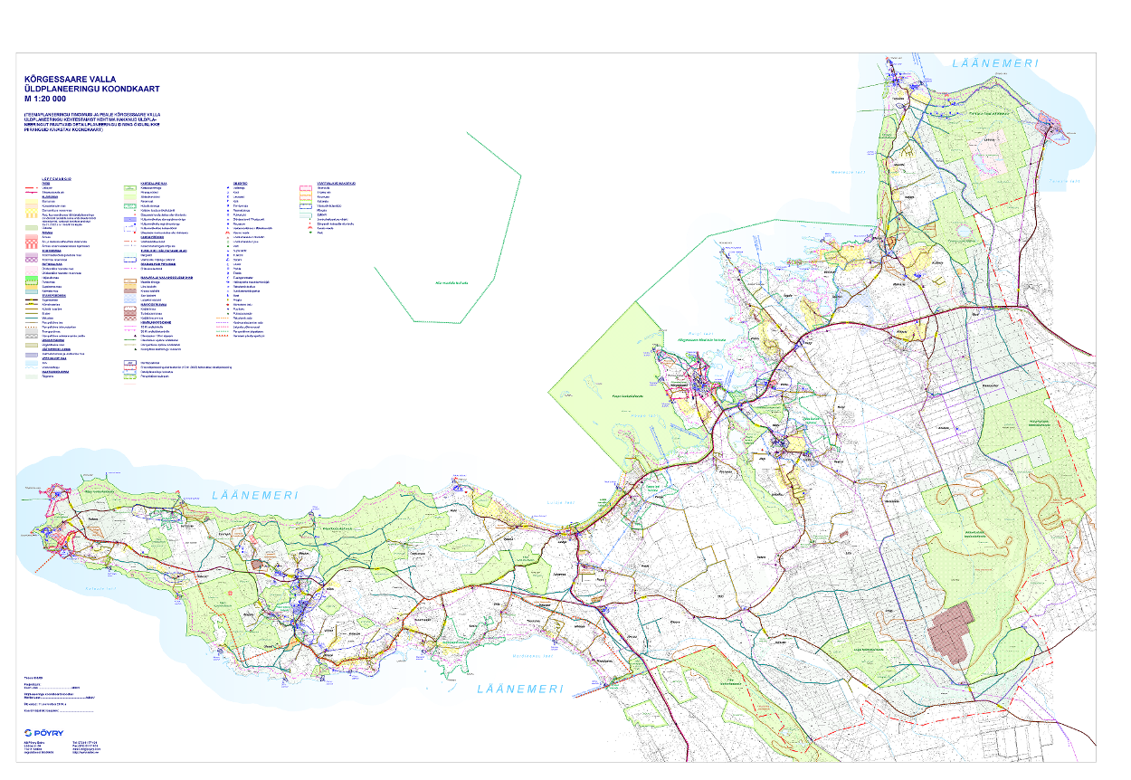The width and height of the screenshot is (1131, 780).
Task: Click the LÄÄNEMERI label in top-right corner
Action: coord(995,63)
